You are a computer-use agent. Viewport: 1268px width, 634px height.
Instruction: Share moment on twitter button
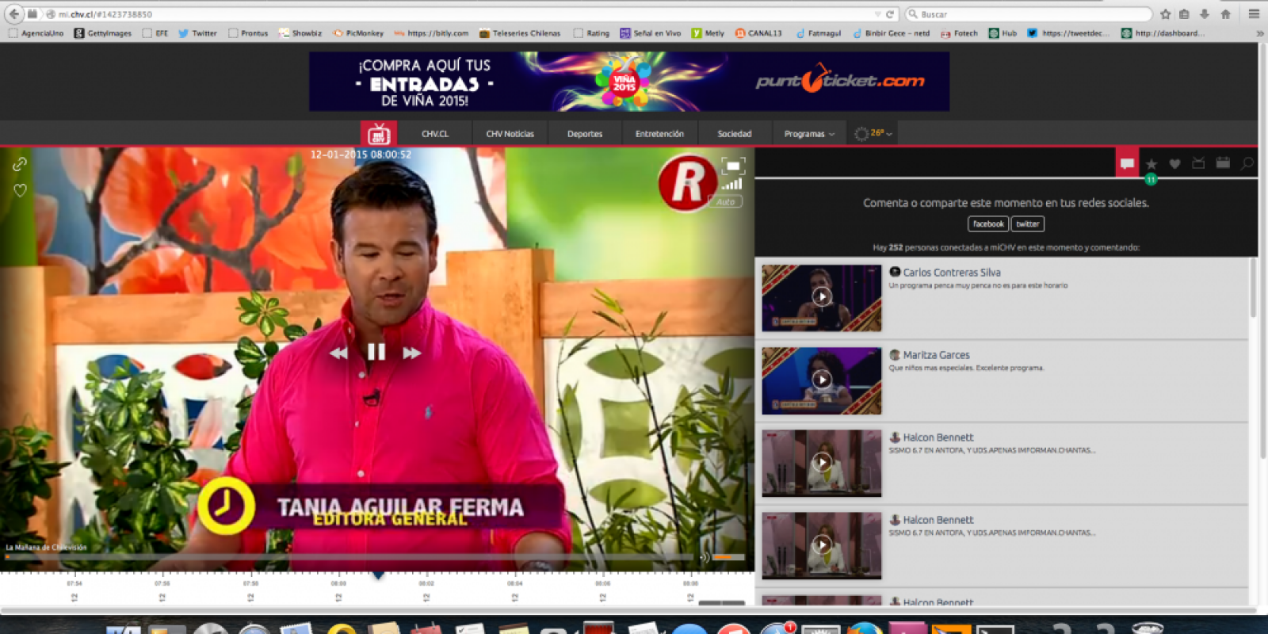coord(1028,224)
